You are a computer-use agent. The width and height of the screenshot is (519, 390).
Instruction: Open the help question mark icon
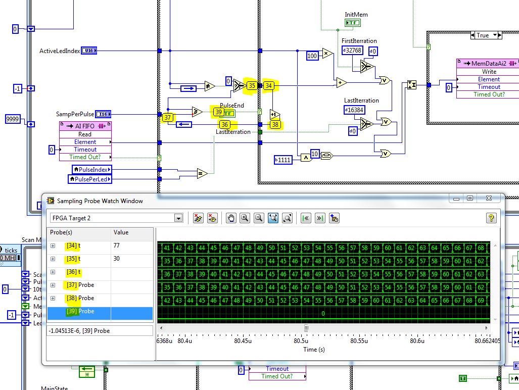click(491, 218)
